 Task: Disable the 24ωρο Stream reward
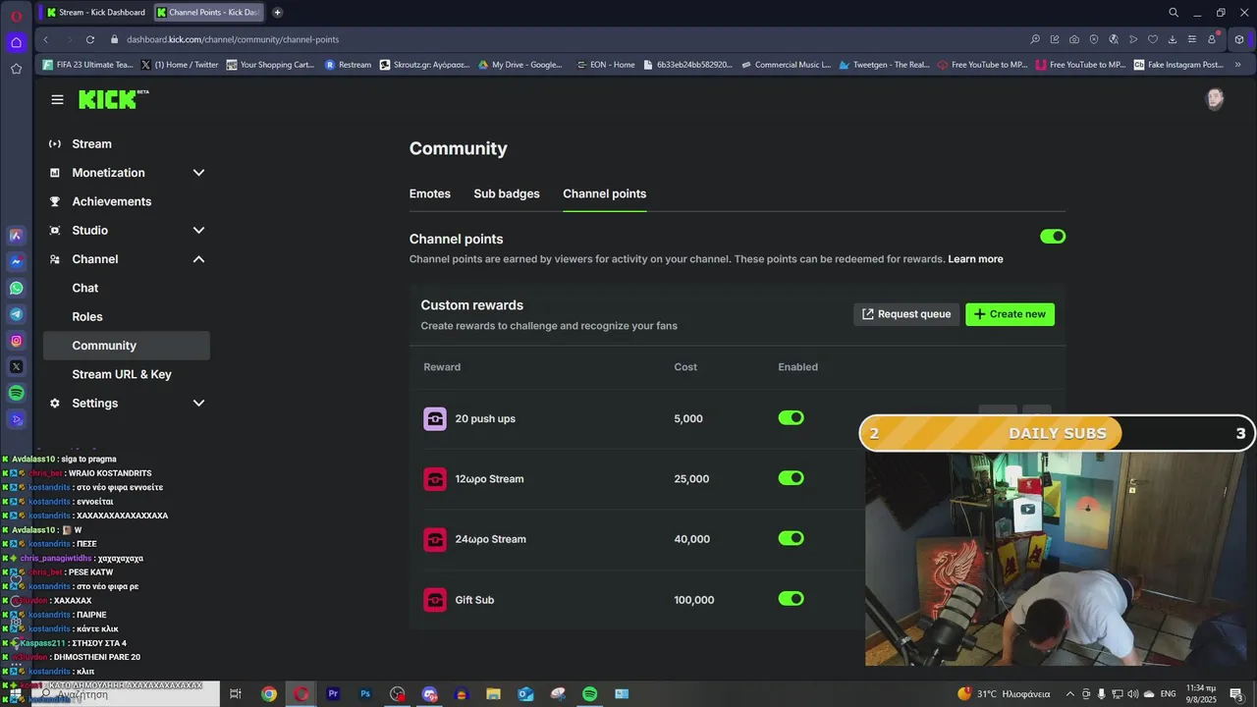(x=792, y=538)
